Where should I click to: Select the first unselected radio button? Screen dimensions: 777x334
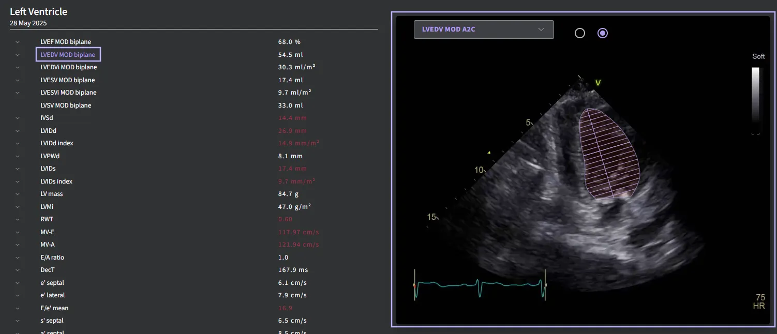coord(580,33)
